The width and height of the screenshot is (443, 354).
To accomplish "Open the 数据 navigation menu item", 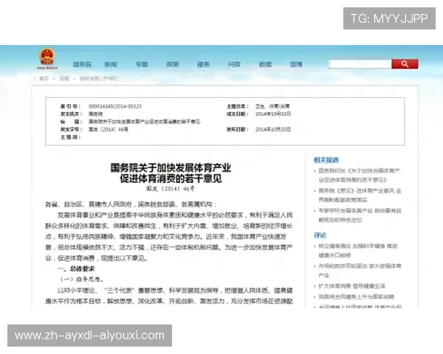I will (265, 65).
